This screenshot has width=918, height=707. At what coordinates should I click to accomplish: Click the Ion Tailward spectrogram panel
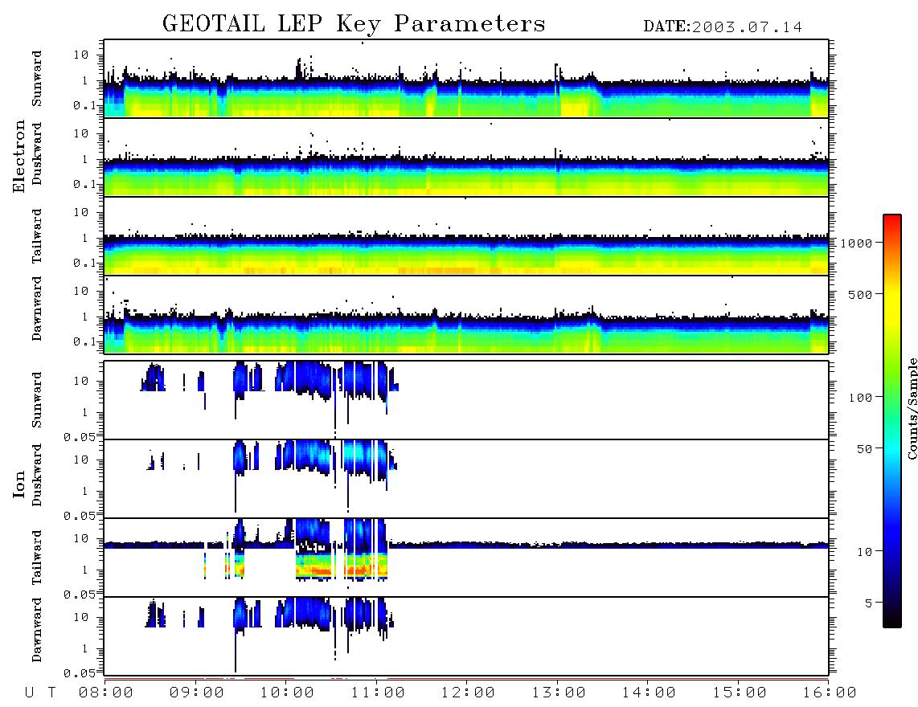pos(466,558)
